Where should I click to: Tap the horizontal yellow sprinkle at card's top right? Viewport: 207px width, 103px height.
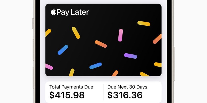click(x=144, y=23)
